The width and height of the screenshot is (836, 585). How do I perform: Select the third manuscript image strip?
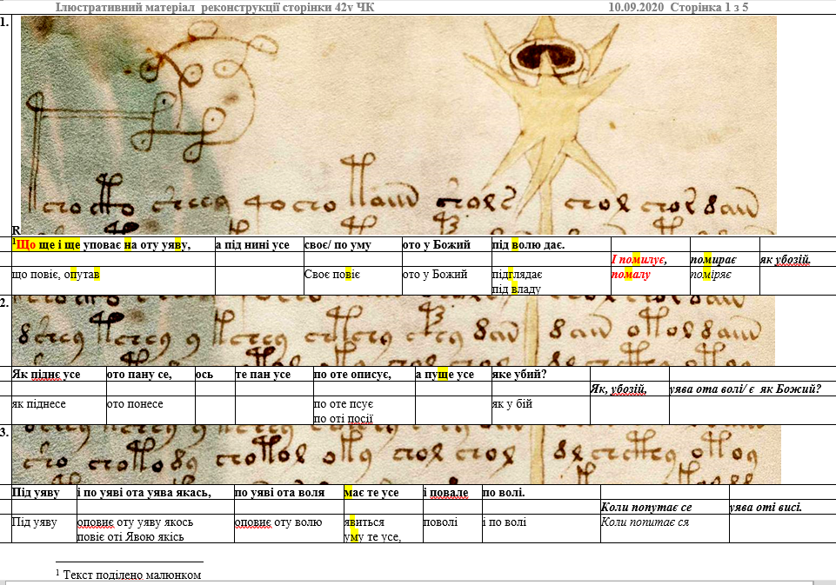(396, 455)
